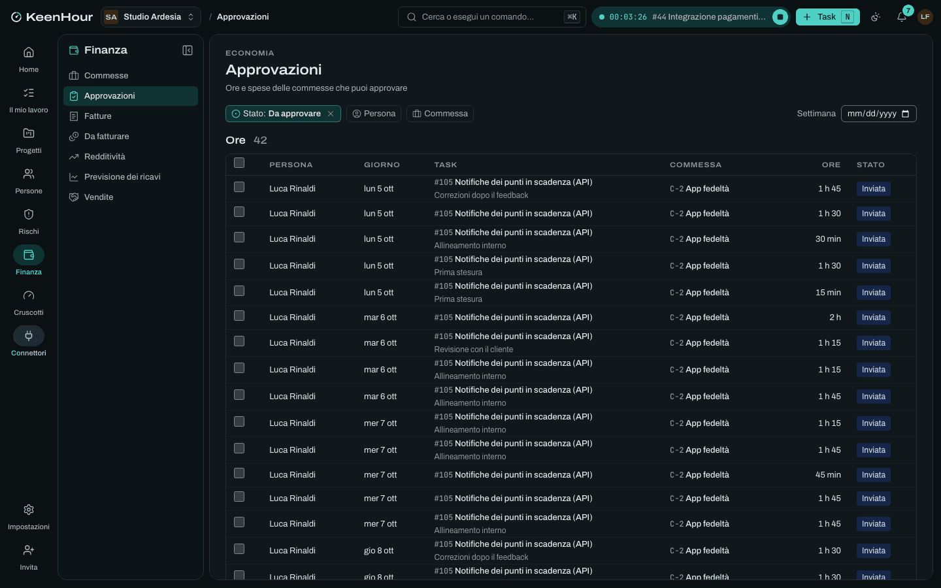Click Inviata badge on the 45 min row
Viewport: 941px width, 588px height.
click(x=873, y=475)
